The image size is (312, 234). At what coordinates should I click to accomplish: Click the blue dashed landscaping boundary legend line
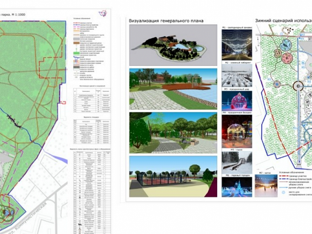point(285,179)
